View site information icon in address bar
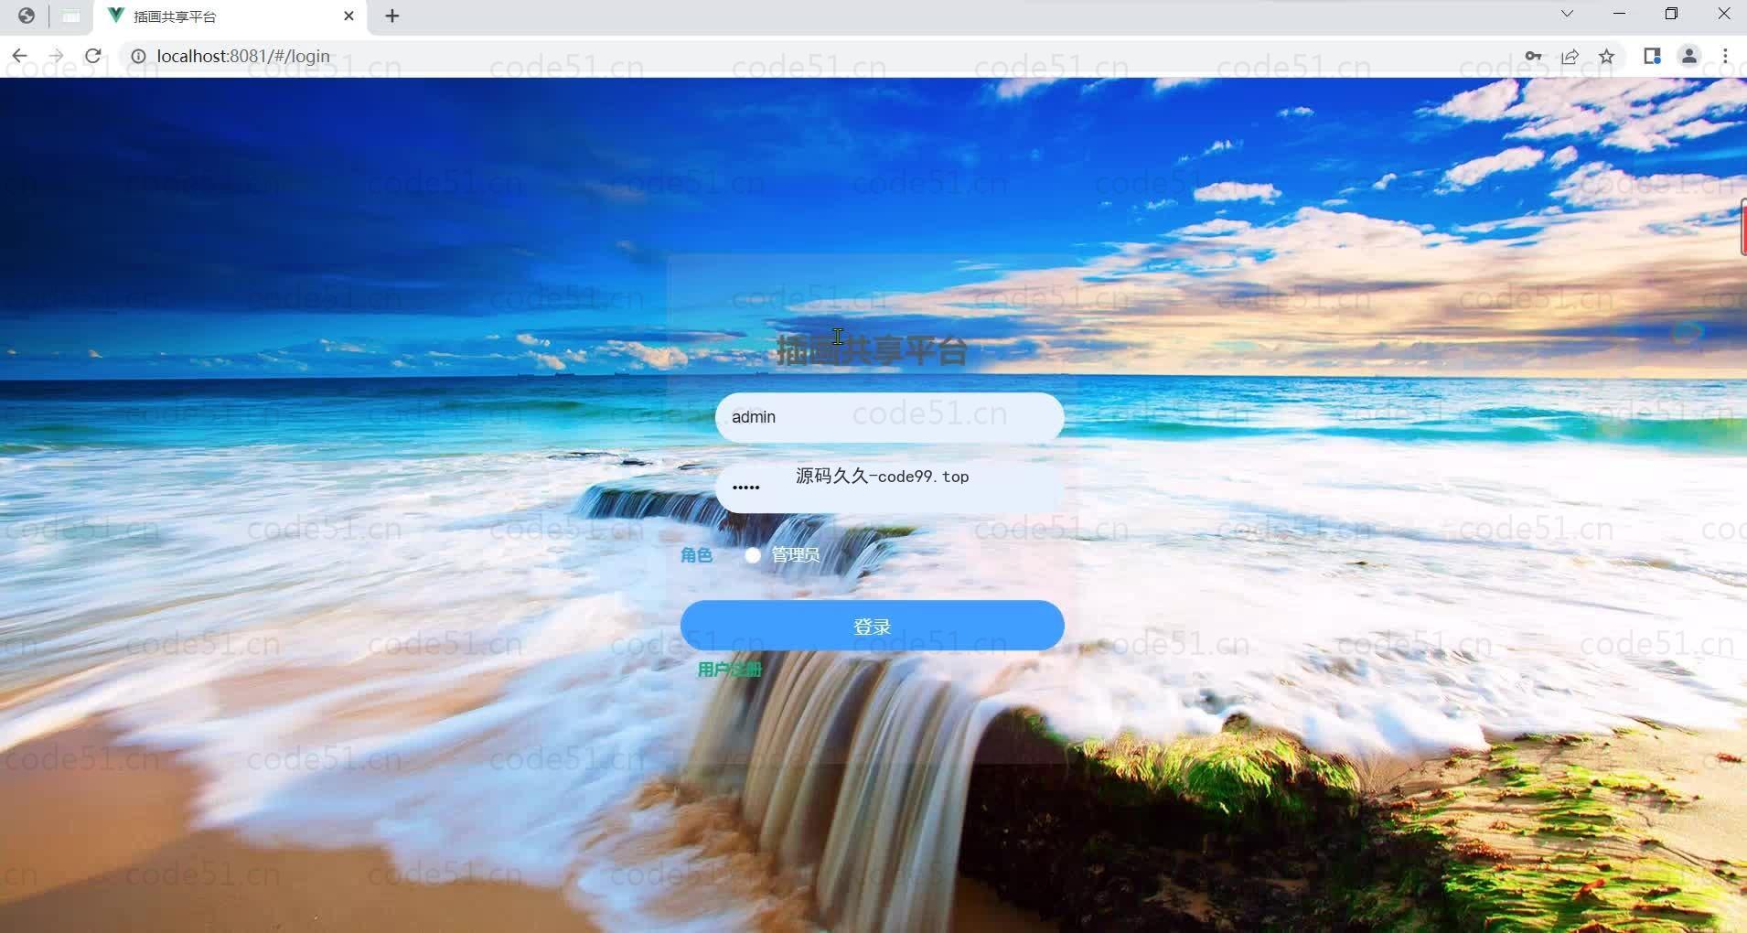Screen dimensions: 1747x933 point(138,57)
